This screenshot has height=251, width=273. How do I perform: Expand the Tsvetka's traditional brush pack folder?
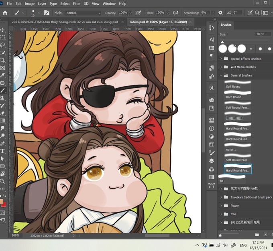point(221,197)
